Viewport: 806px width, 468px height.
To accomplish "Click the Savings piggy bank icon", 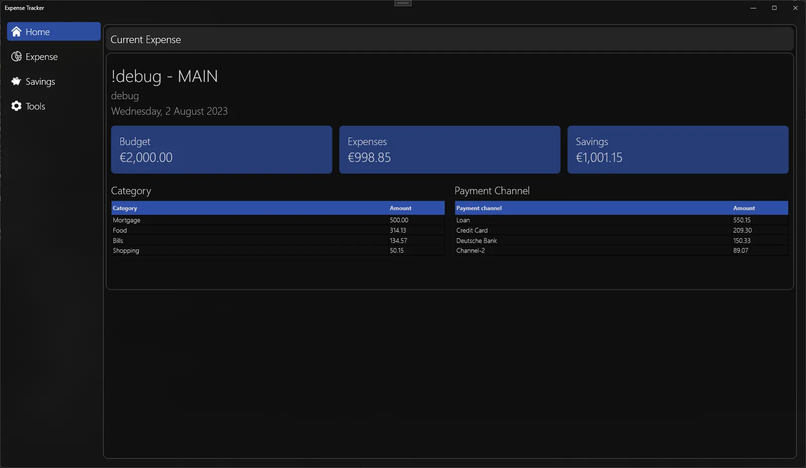I will 17,81.
